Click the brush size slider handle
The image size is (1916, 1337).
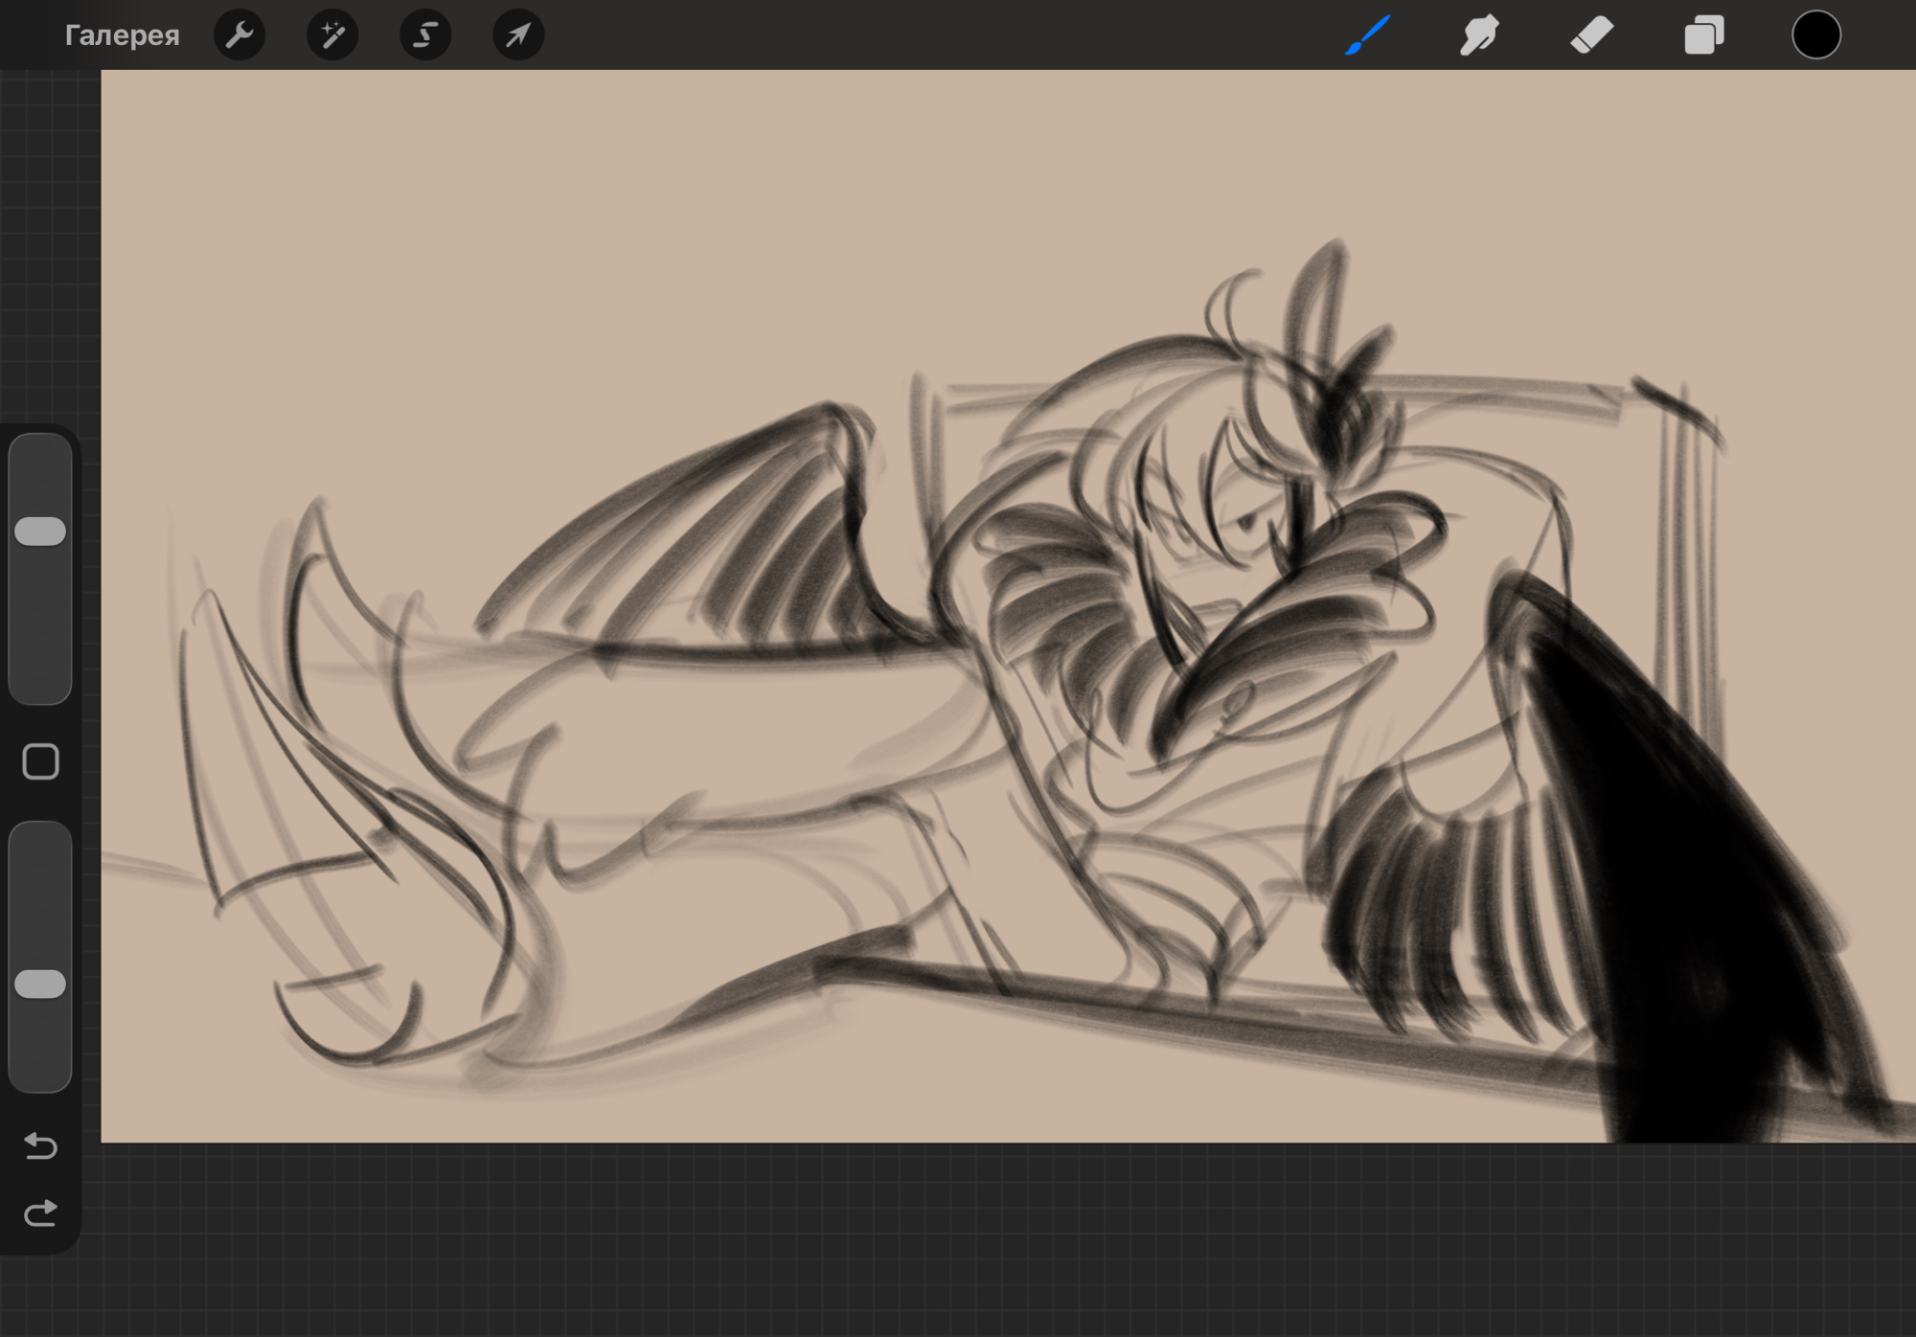pos(40,532)
